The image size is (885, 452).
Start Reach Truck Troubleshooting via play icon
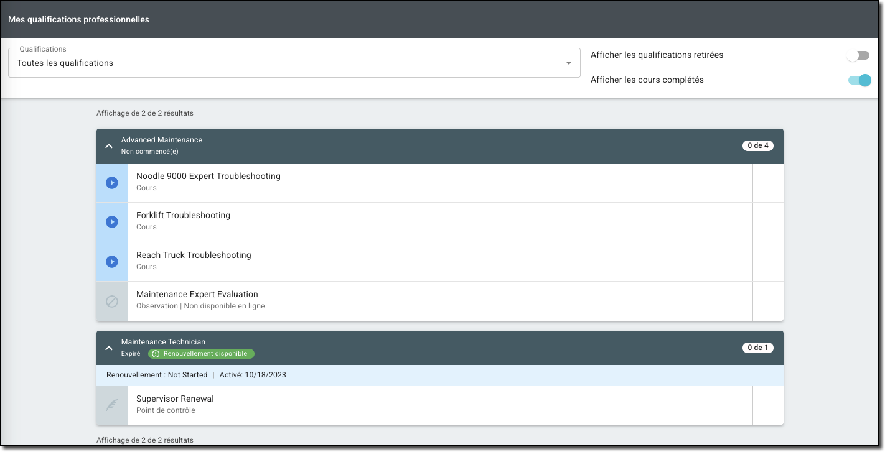112,262
